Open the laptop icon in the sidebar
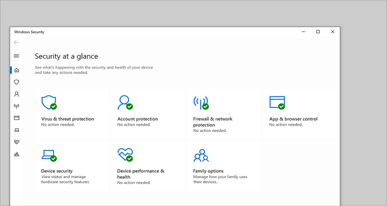This screenshot has width=387, height=206. coord(17,130)
